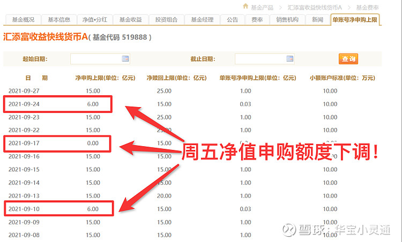Select the 2021-09-08 date cell

24,235
